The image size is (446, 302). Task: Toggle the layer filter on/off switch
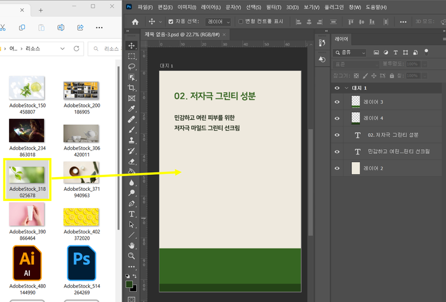(426, 52)
